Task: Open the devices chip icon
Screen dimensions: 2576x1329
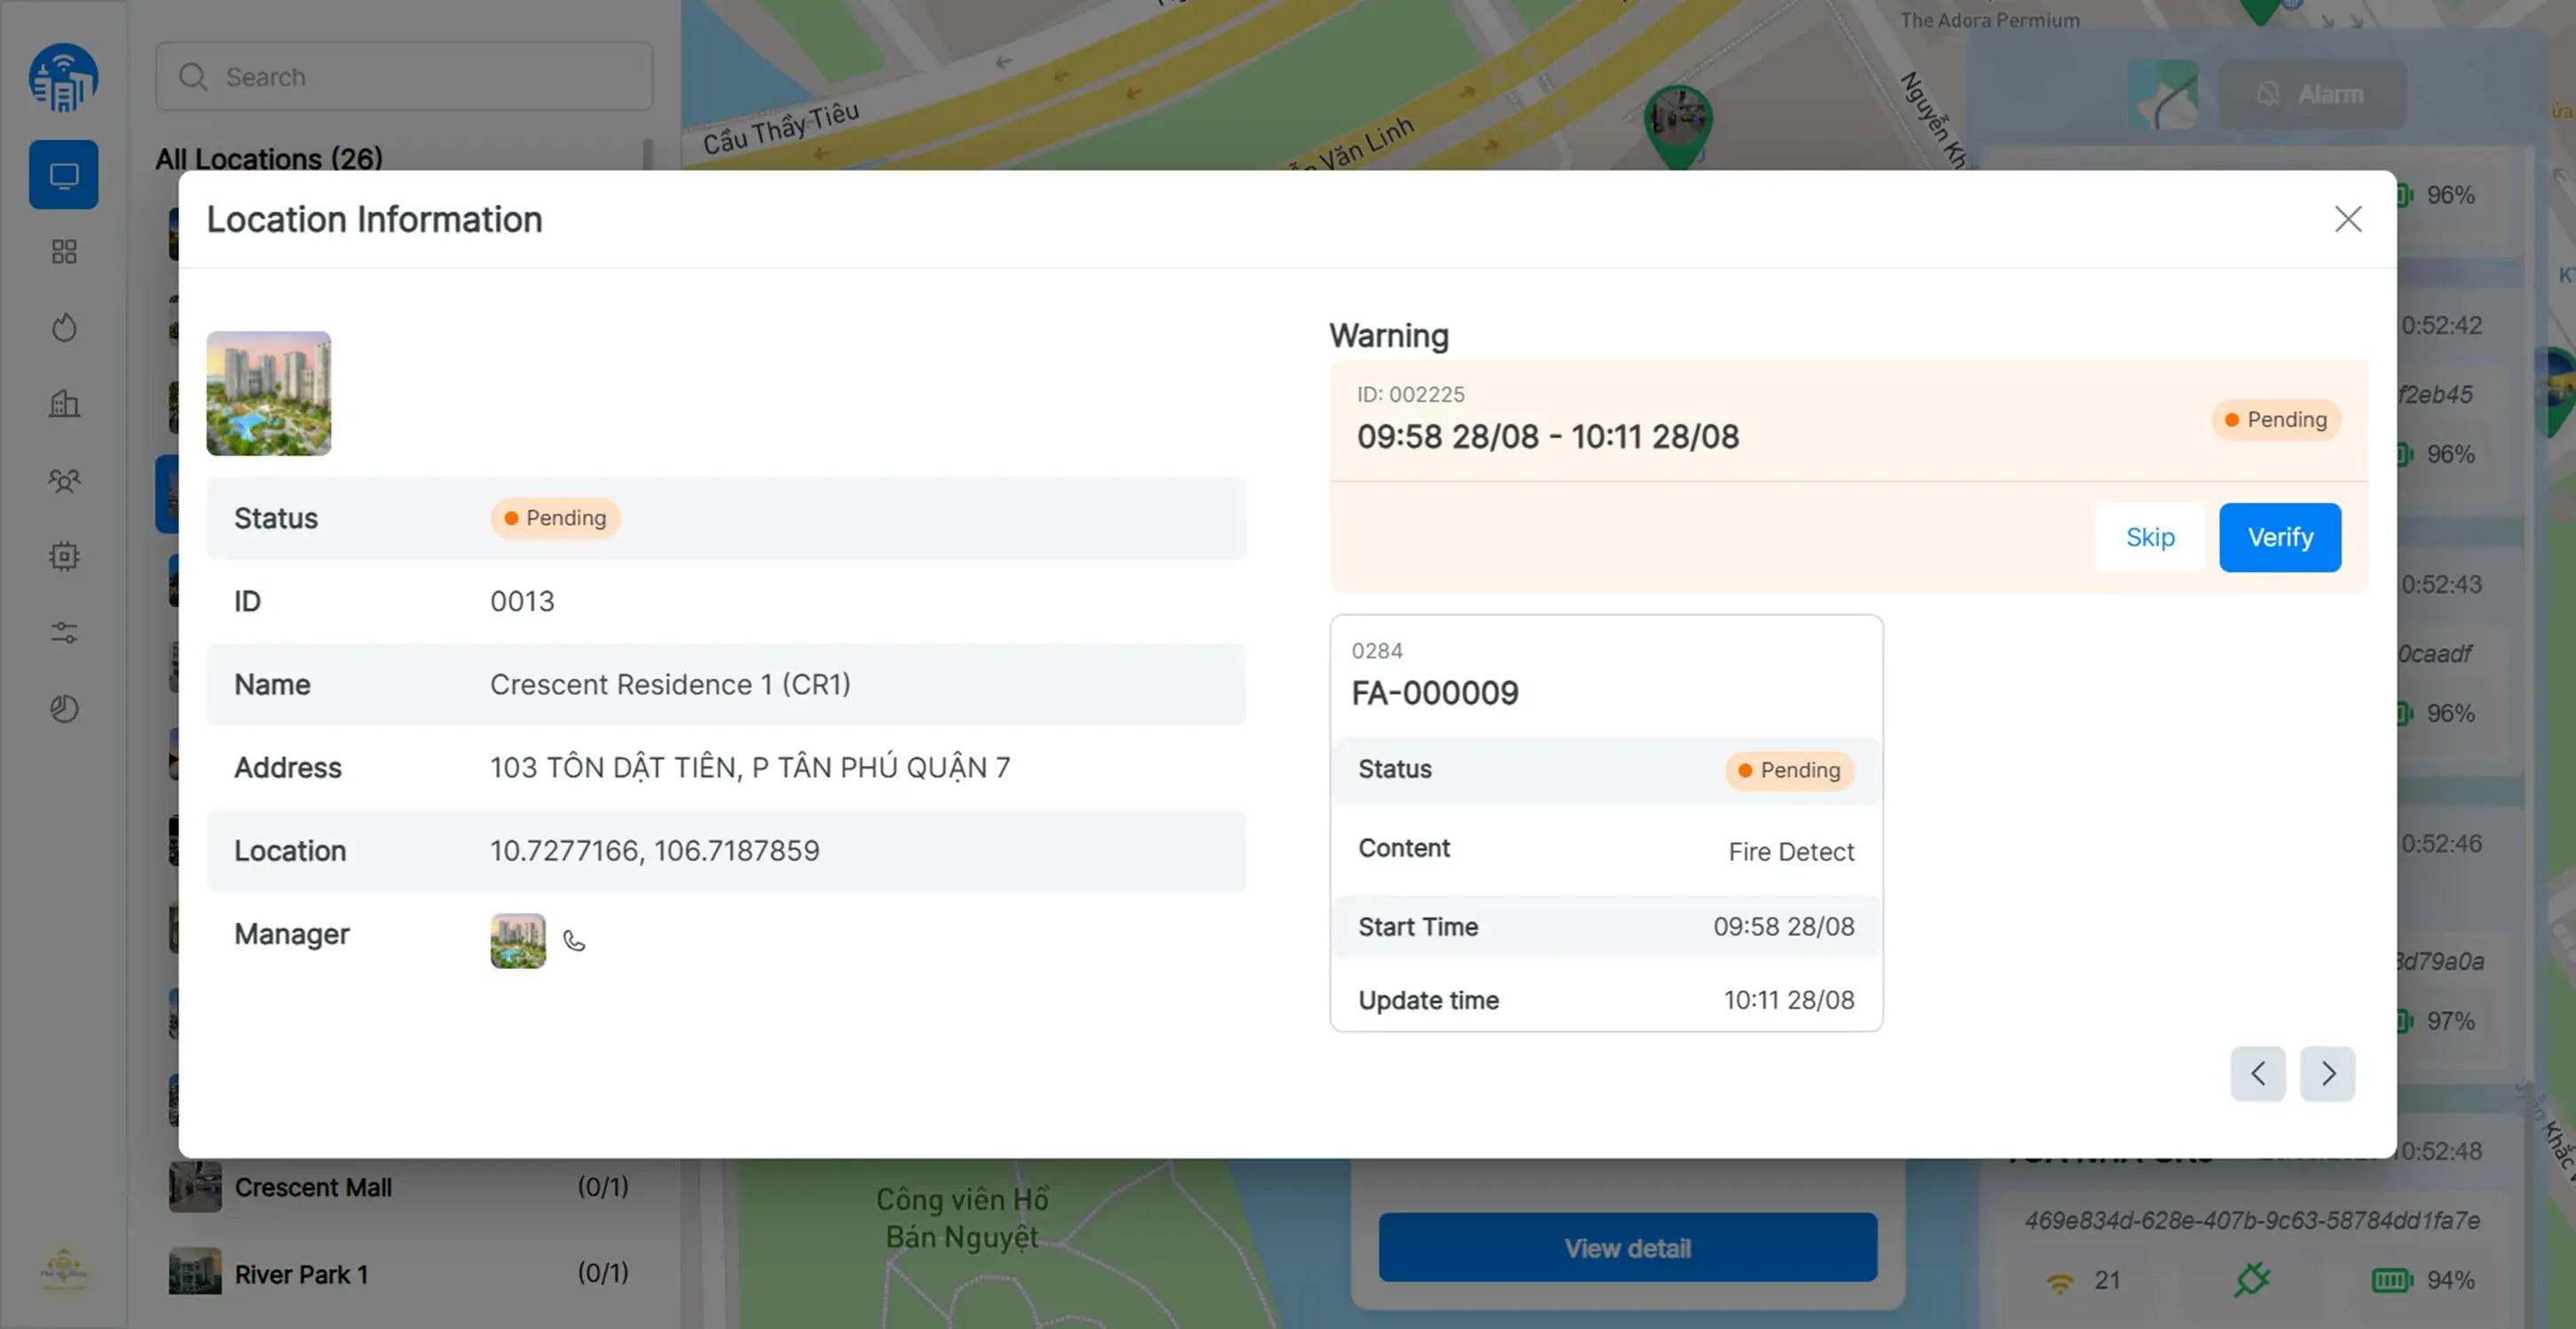Action: pyautogui.click(x=64, y=556)
